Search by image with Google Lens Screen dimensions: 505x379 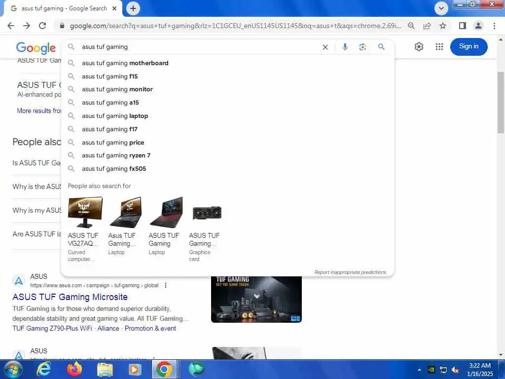tap(362, 47)
